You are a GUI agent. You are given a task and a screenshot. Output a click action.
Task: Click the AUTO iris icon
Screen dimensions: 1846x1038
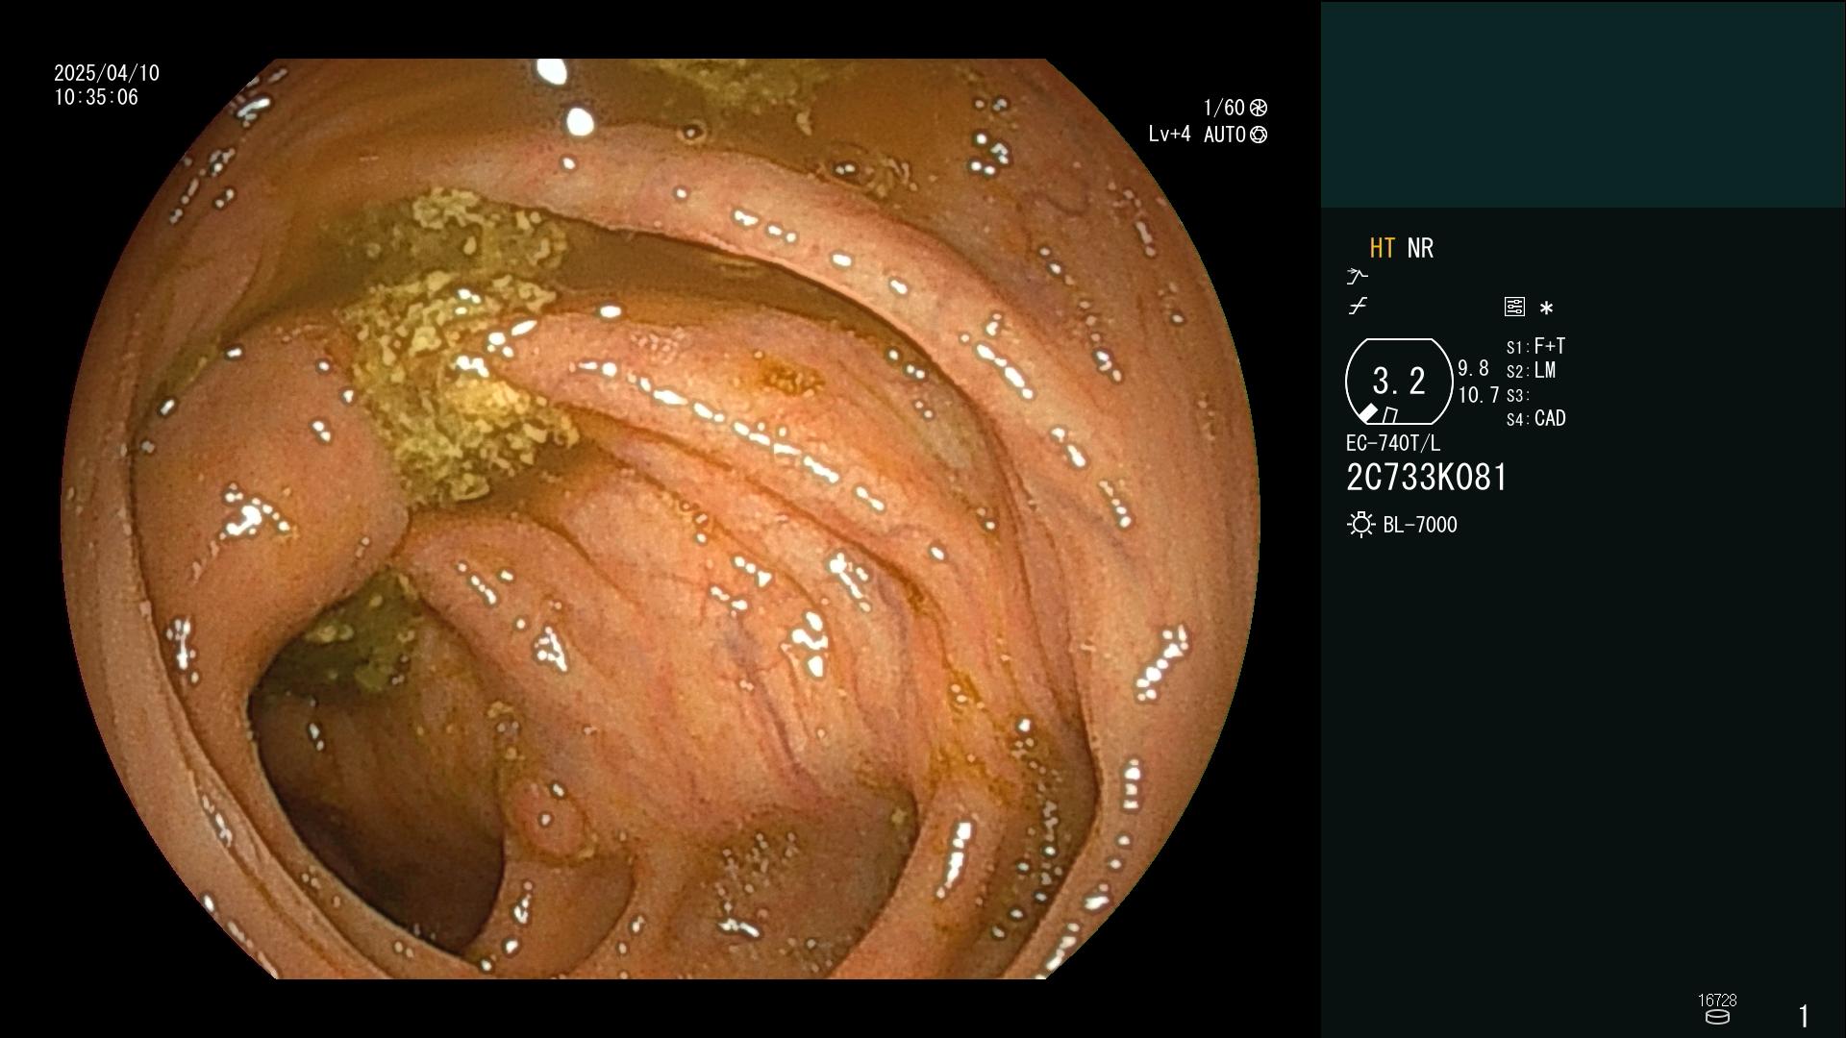coord(1259,135)
